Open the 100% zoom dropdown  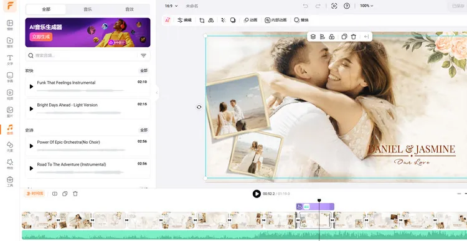pyautogui.click(x=366, y=6)
